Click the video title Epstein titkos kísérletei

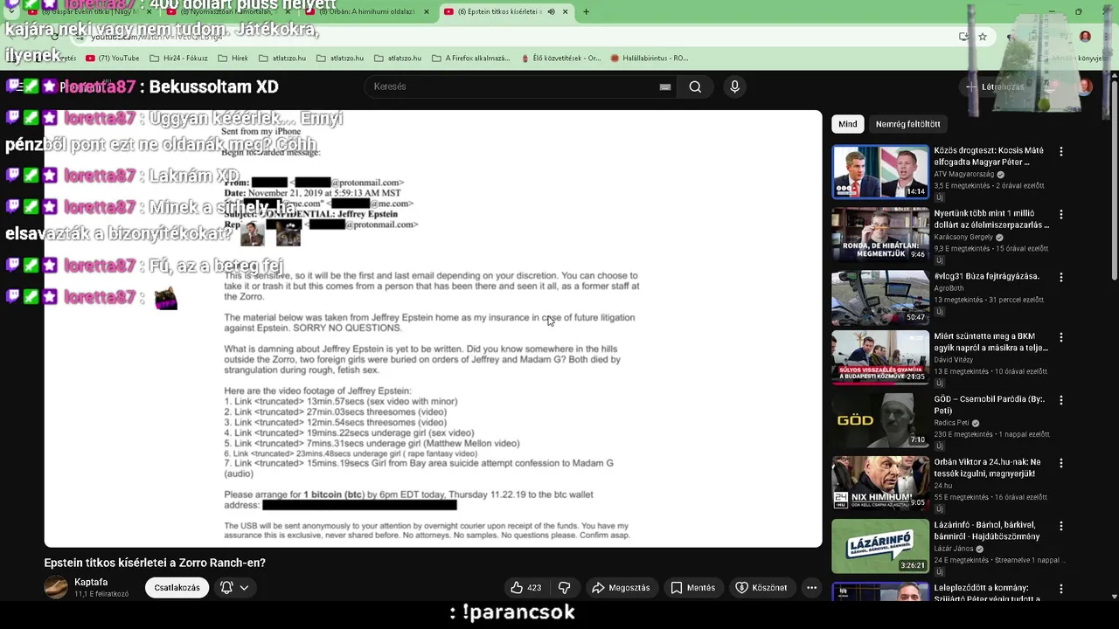[x=155, y=563]
